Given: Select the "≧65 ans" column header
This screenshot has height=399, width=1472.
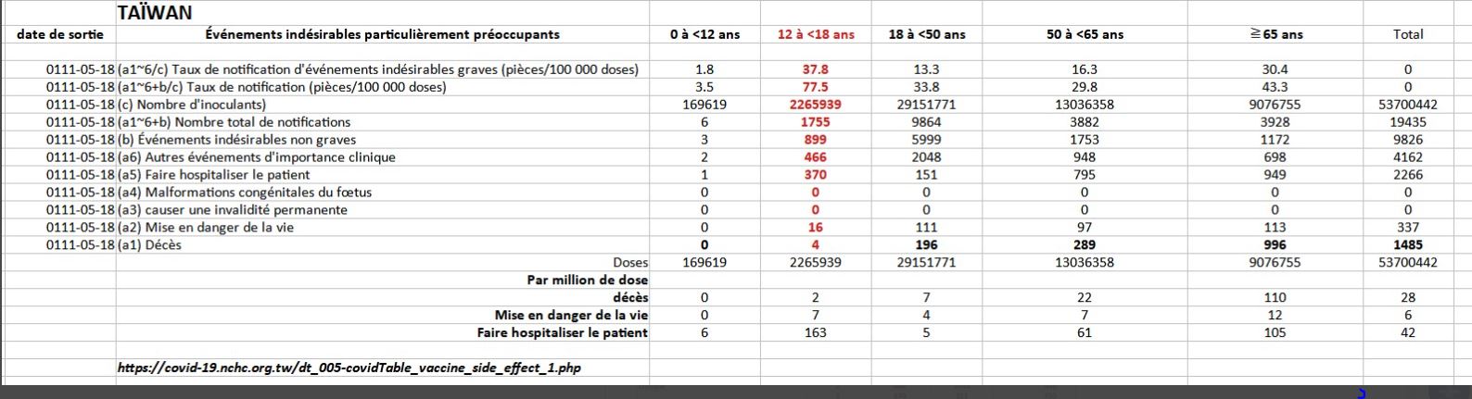Looking at the screenshot, I should click(x=1275, y=34).
